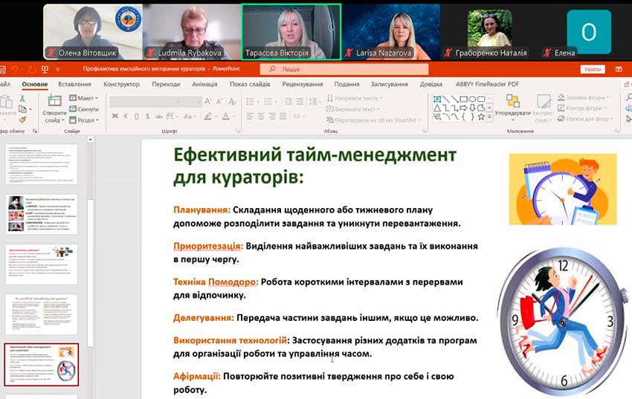Open the Вставлення tab
This screenshot has height=399, width=632.
(x=74, y=84)
